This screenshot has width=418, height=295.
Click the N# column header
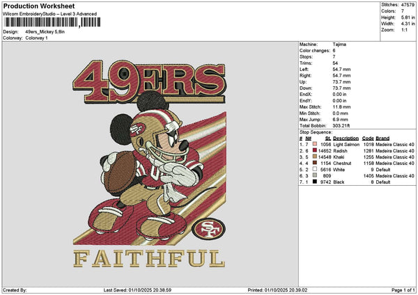point(308,138)
